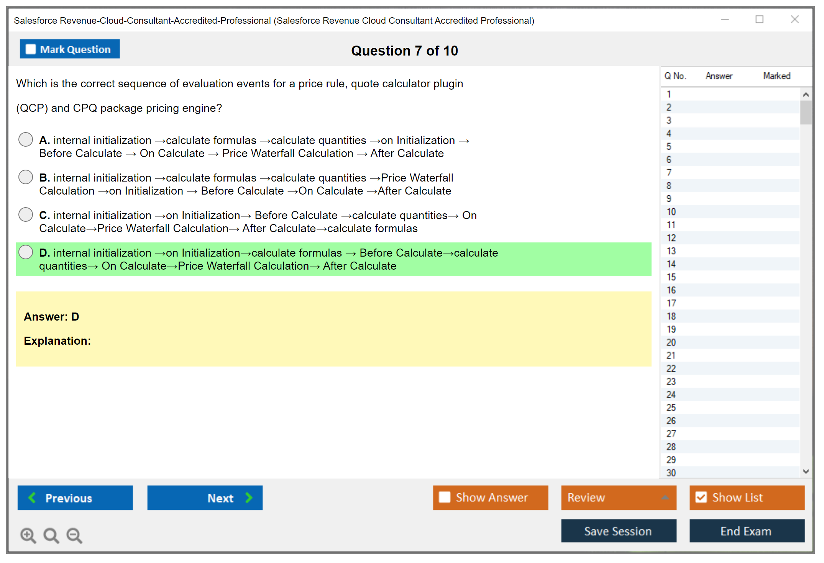Viewport: 824px width, 563px height.
Task: Click the Save Session button
Action: click(x=618, y=531)
